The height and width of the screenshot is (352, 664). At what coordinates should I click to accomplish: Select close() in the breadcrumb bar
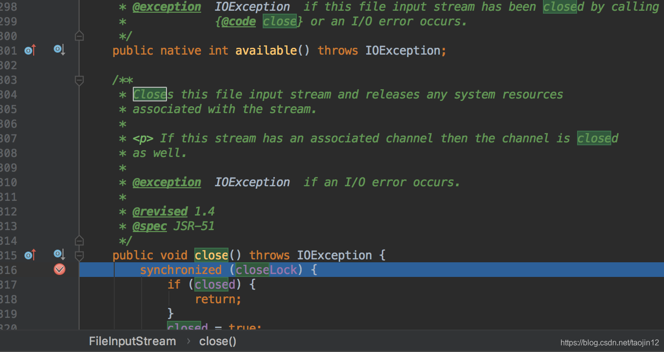pyautogui.click(x=218, y=341)
